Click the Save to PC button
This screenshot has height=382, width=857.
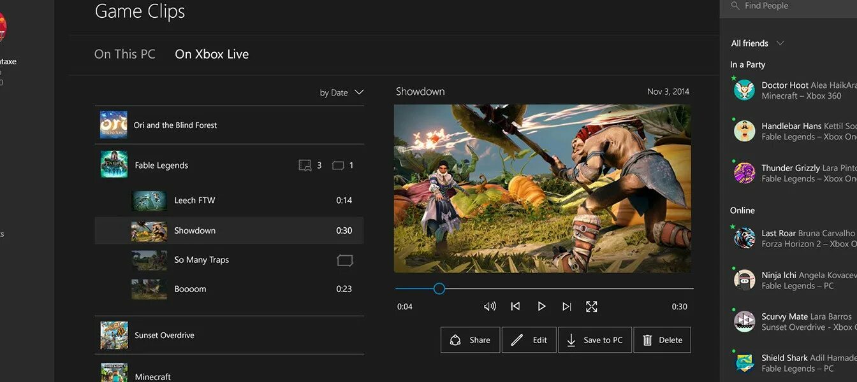pos(595,340)
